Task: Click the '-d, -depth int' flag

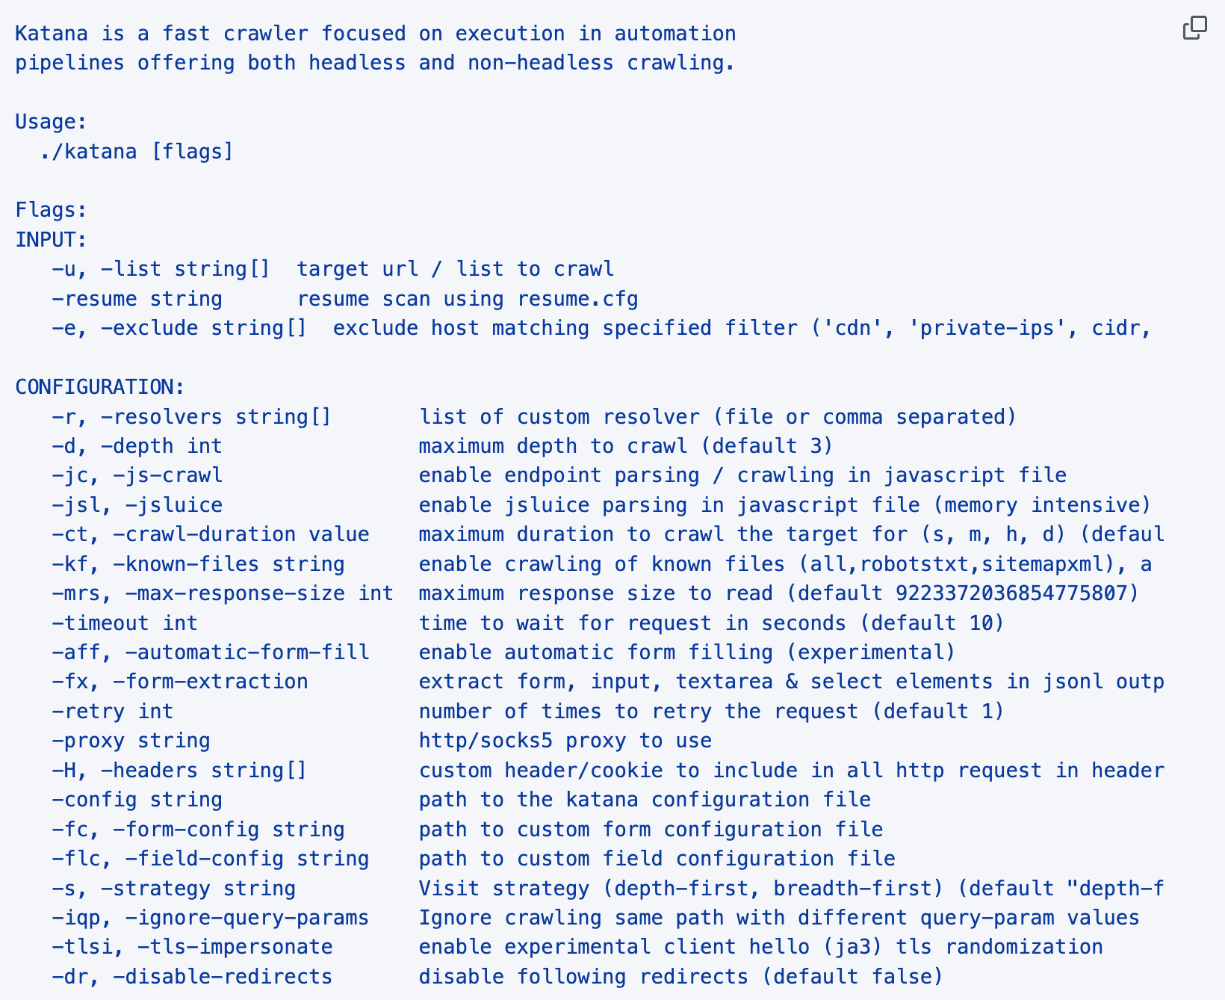Action: pos(137,446)
